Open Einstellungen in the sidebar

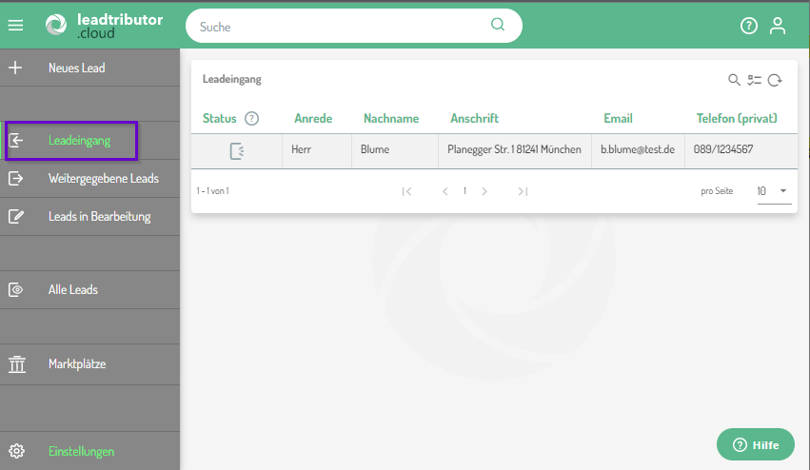point(81,452)
